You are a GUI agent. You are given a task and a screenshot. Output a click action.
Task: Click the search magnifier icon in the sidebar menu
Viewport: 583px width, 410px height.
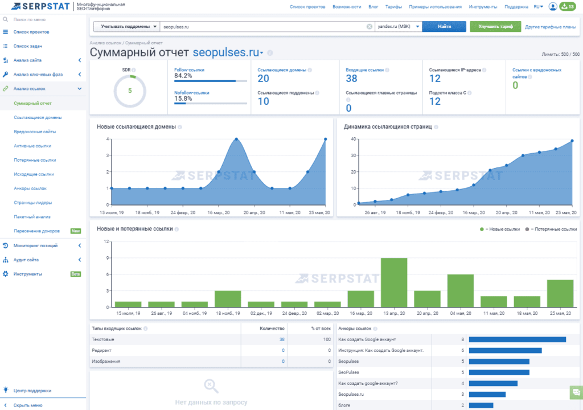pyautogui.click(x=5, y=19)
